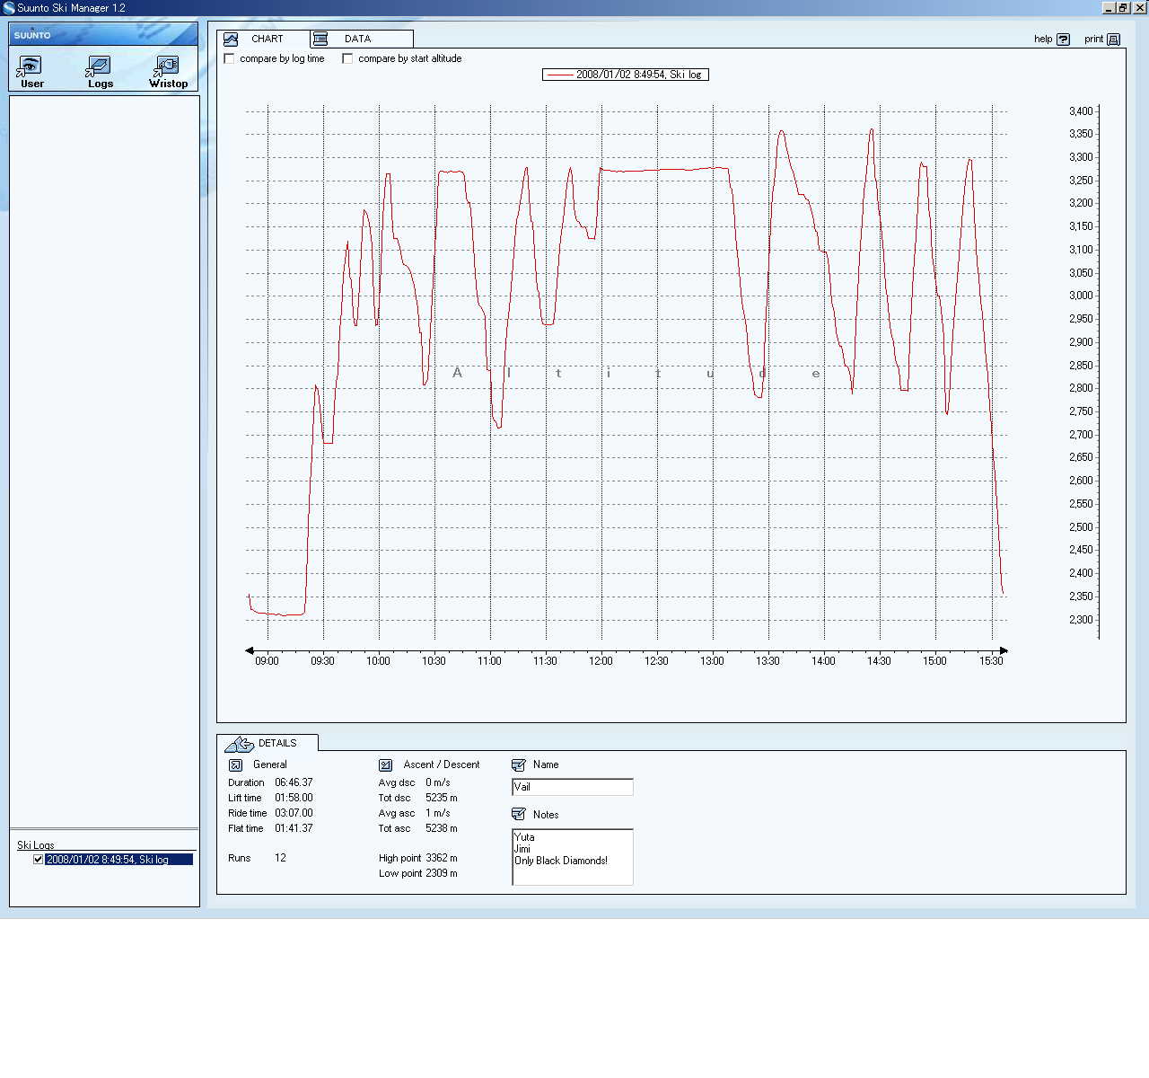The width and height of the screenshot is (1149, 1078).
Task: Enable compare by log time checkbox
Action: [x=230, y=58]
